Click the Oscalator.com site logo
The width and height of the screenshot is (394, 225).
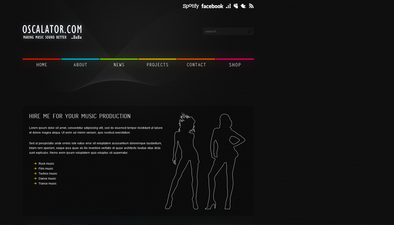52,29
